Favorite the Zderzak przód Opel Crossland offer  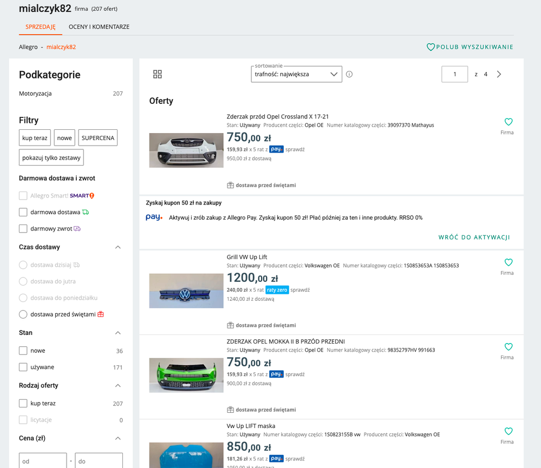pyautogui.click(x=508, y=122)
